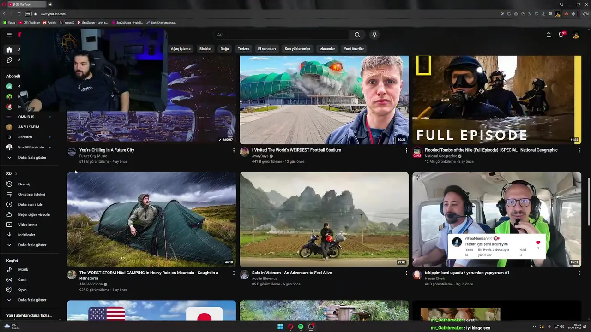
Task: Click the heart bookmark icon in the browser toolbar
Action: coord(537,14)
